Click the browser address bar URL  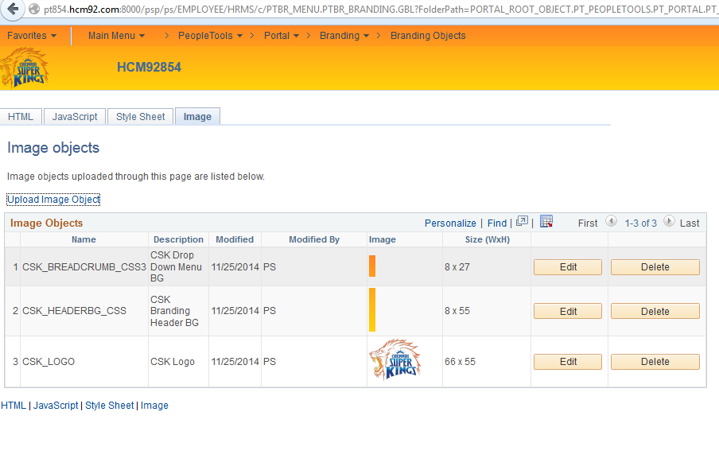tap(381, 10)
